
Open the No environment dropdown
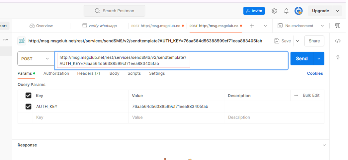click(301, 26)
